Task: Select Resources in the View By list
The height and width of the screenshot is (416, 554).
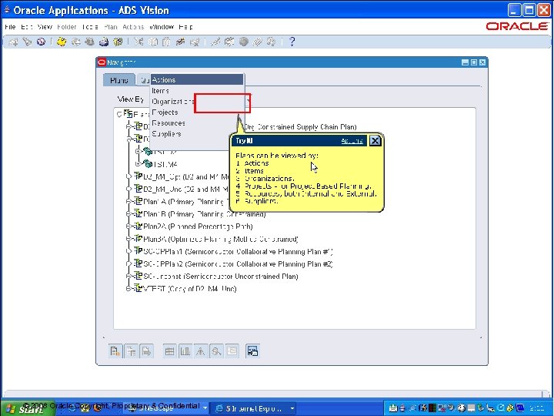Action: coord(197,123)
